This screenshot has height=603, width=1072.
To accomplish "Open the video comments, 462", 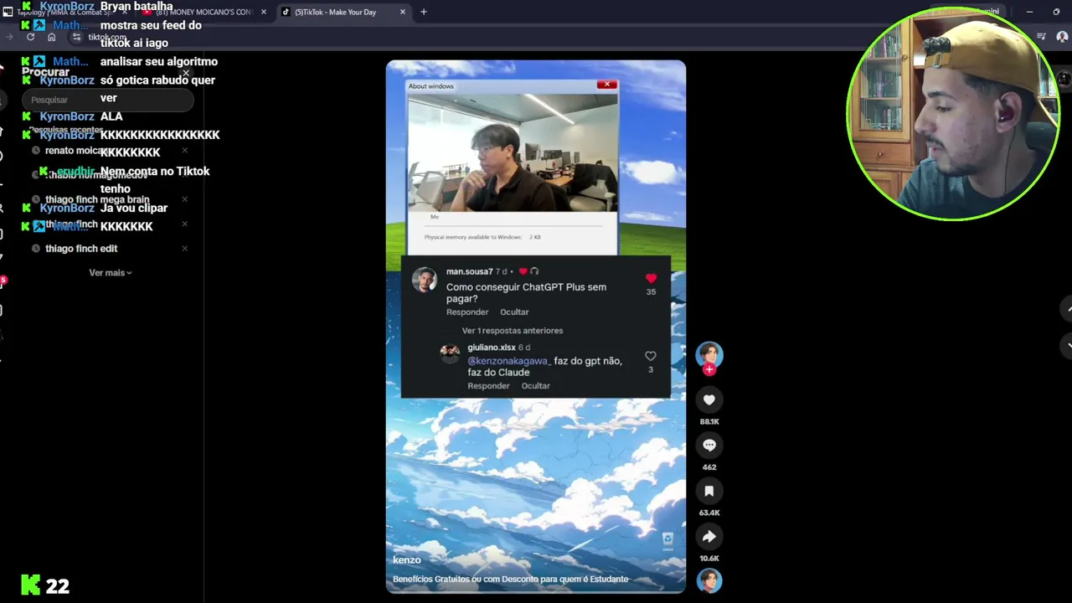I will [709, 446].
